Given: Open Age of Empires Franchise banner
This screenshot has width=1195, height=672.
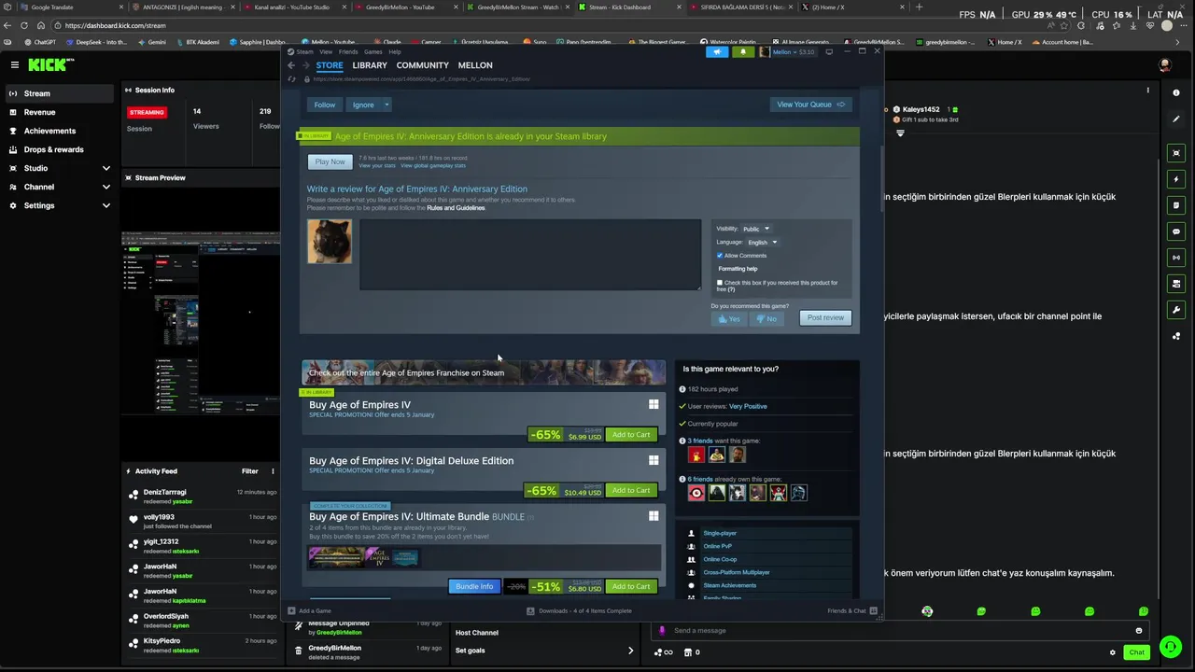Looking at the screenshot, I should pos(484,372).
